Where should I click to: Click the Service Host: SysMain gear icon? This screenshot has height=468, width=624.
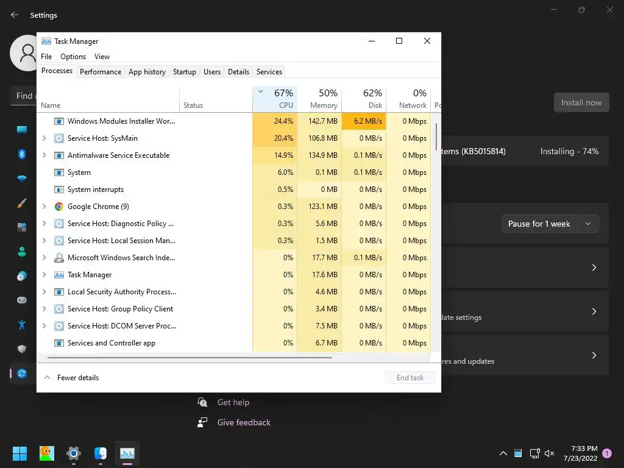(x=59, y=138)
